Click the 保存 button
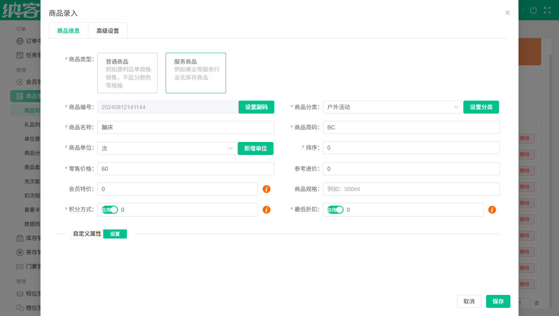The height and width of the screenshot is (316, 559). [498, 301]
